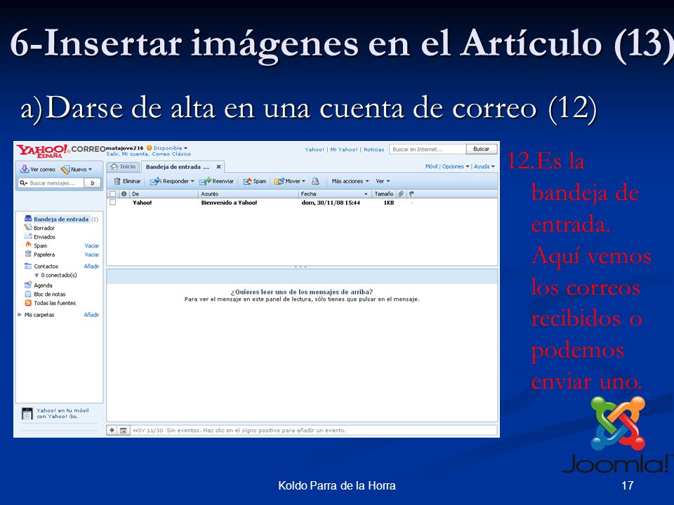Viewport: 674px width, 505px height.
Task: Switch to the Inicio tab
Action: 124,167
